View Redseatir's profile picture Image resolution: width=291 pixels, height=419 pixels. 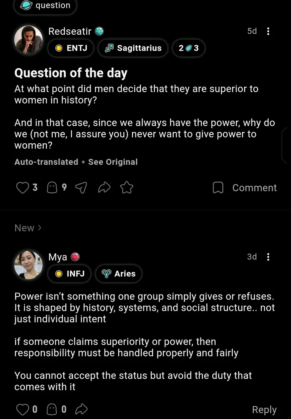pyautogui.click(x=29, y=39)
